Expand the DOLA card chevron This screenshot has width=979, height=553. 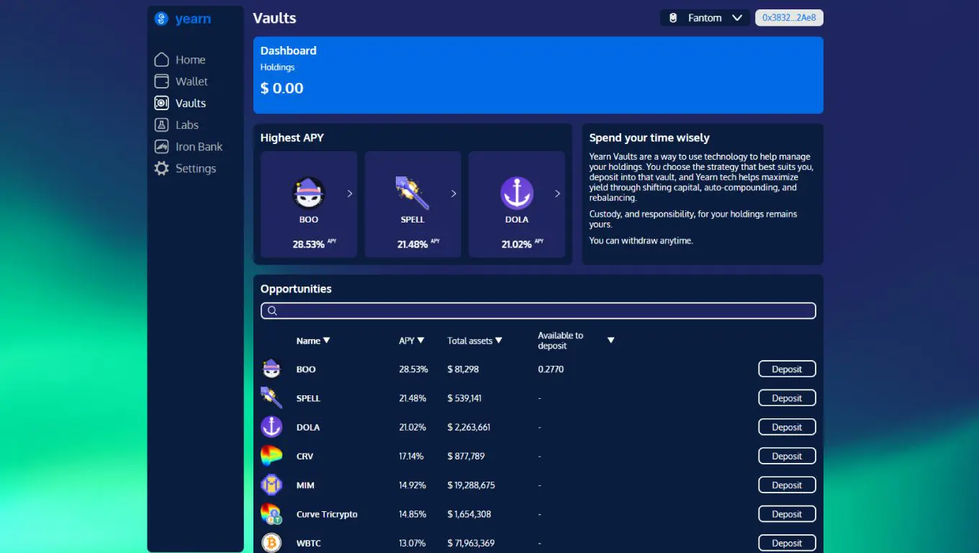click(557, 194)
